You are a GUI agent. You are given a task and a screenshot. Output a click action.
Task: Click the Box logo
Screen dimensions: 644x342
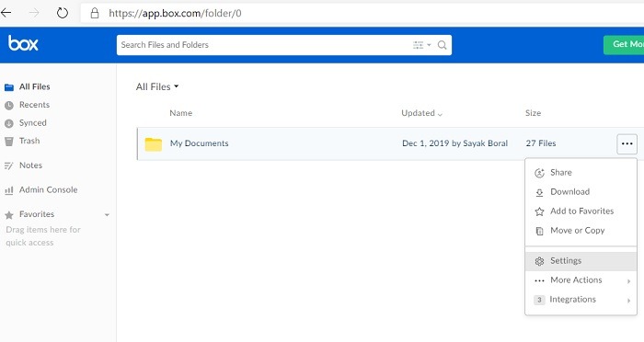(x=23, y=43)
